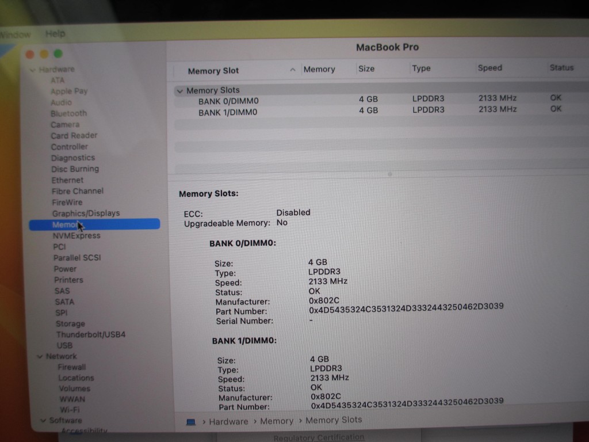Click the BANK 0 Manufacturer value 0x802C
The width and height of the screenshot is (589, 442).
(324, 300)
